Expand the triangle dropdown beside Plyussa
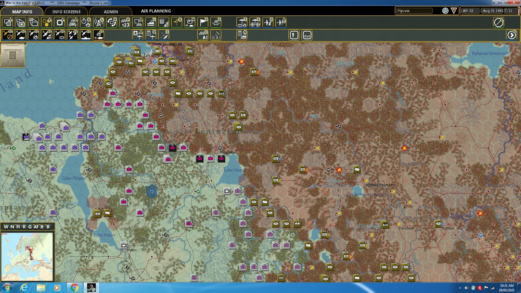The height and width of the screenshot is (293, 521). click(x=454, y=11)
